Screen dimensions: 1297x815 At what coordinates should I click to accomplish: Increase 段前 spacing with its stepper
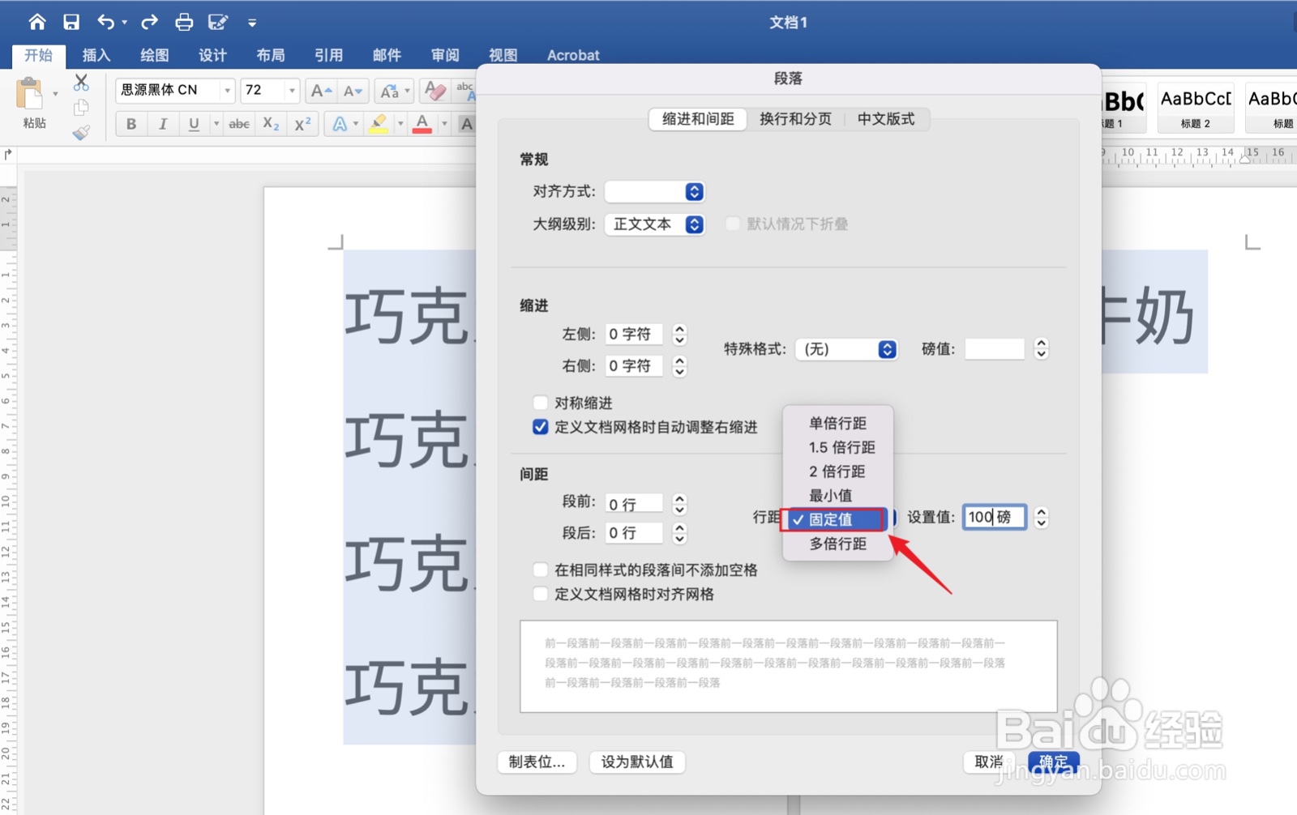(679, 499)
